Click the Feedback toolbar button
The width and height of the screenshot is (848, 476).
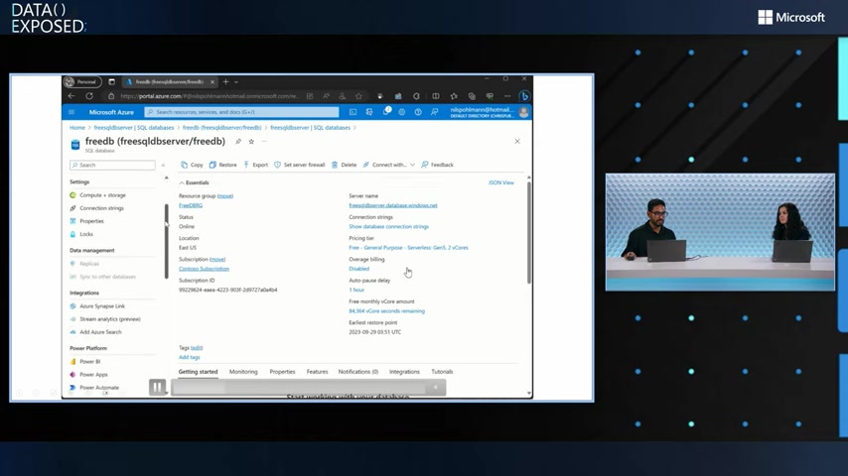437,165
